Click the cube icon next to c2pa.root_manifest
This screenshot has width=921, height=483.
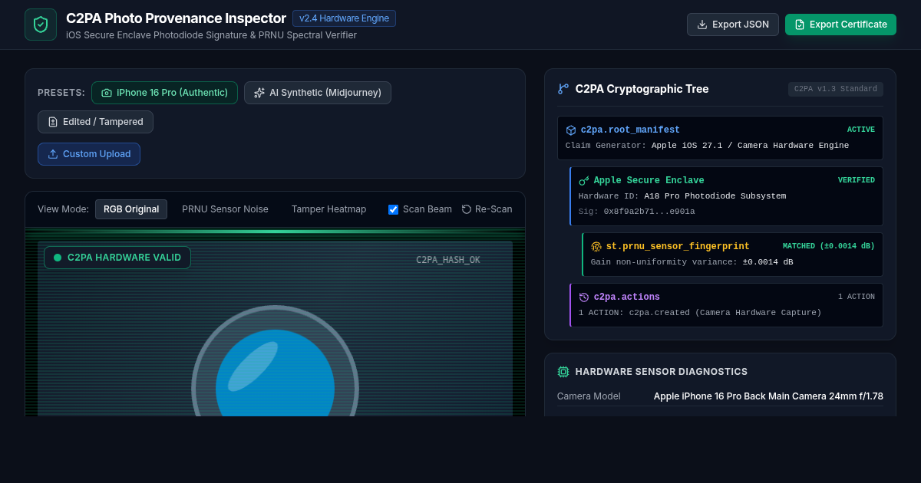coord(571,130)
